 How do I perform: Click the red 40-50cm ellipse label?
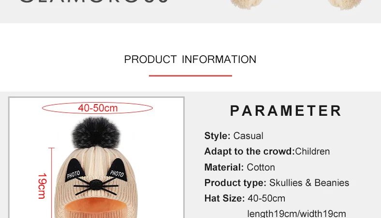(98, 108)
